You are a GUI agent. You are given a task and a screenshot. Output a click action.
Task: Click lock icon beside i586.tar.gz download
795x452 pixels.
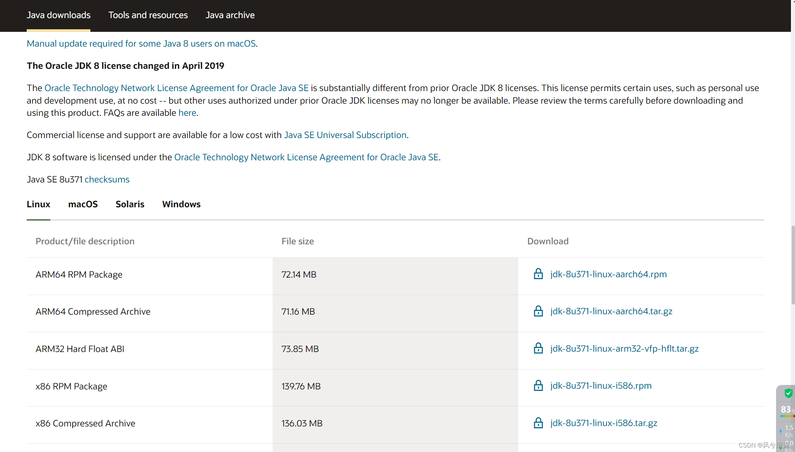click(538, 423)
